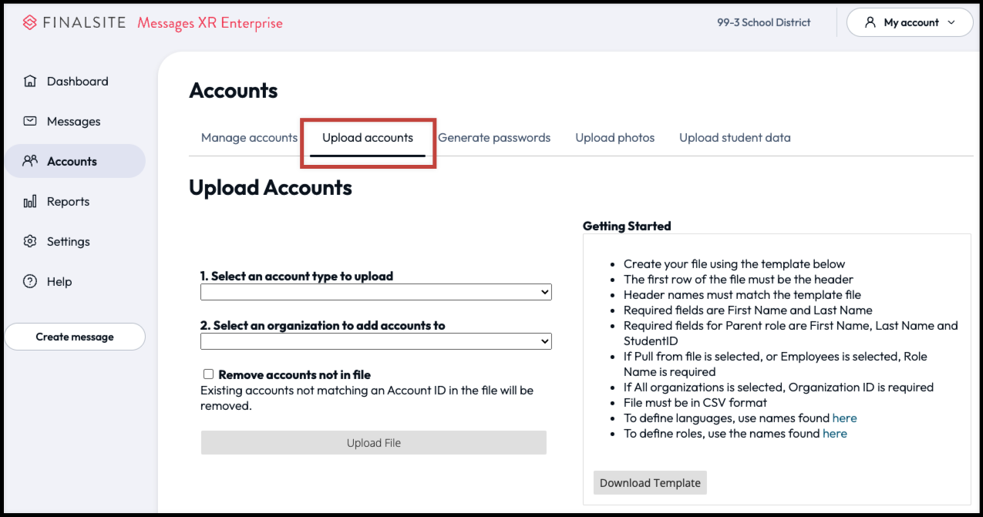Image resolution: width=983 pixels, height=517 pixels.
Task: Switch to the Manage accounts tab
Action: coord(248,137)
